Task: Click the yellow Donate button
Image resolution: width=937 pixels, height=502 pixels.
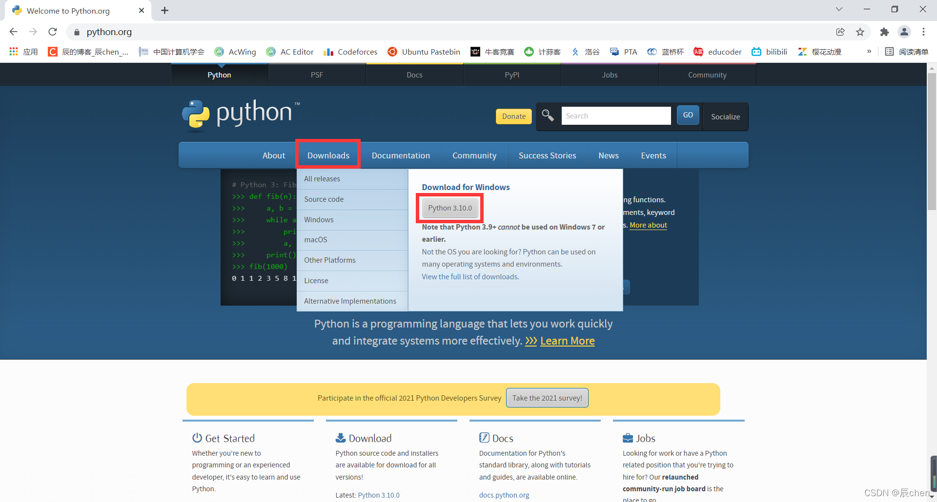Action: 514,116
